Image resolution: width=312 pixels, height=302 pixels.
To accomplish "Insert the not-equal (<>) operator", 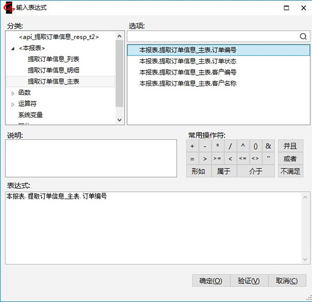I will 255,159.
